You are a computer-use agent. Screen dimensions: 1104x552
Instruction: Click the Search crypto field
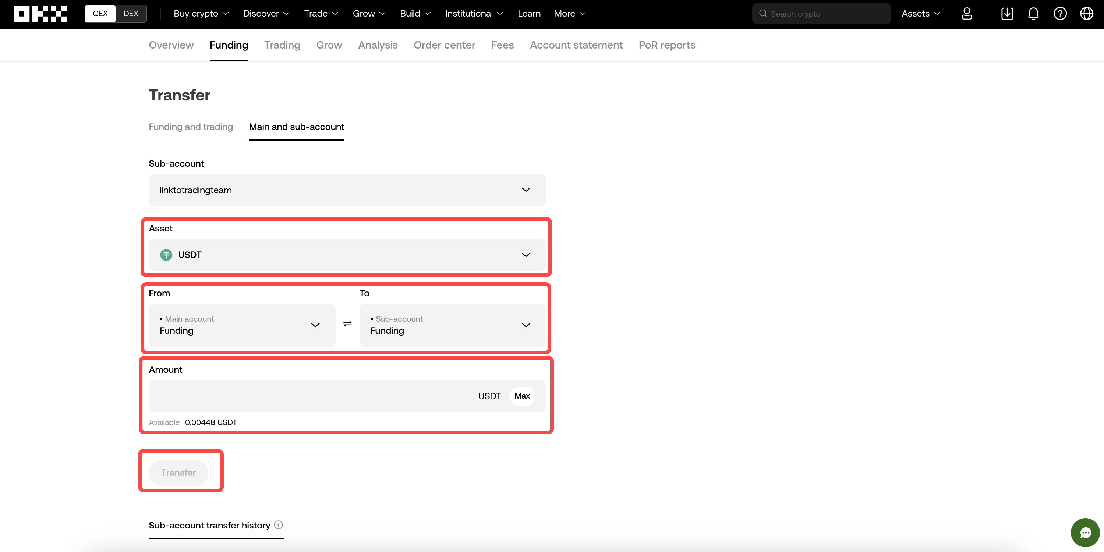[x=821, y=13]
